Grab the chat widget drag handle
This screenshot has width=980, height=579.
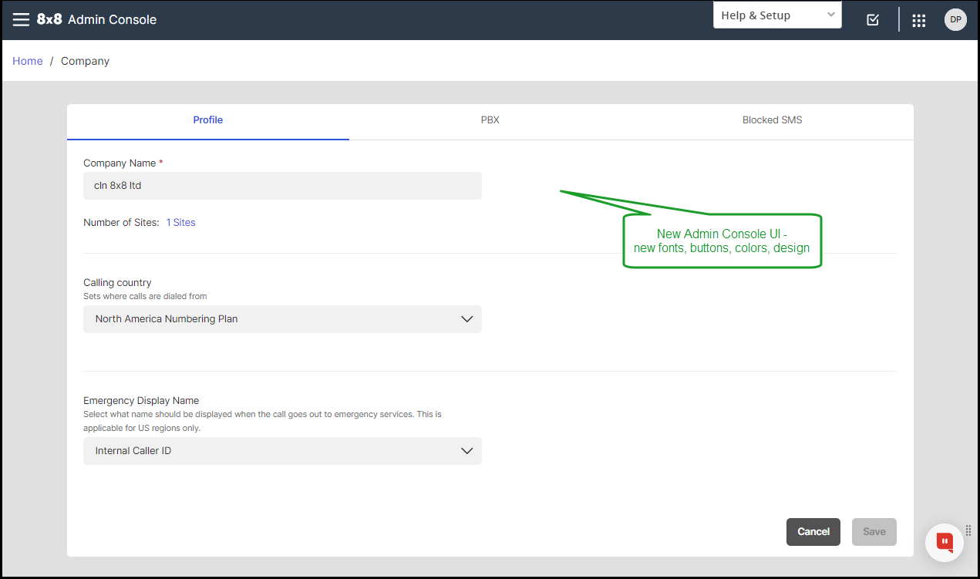pos(968,530)
